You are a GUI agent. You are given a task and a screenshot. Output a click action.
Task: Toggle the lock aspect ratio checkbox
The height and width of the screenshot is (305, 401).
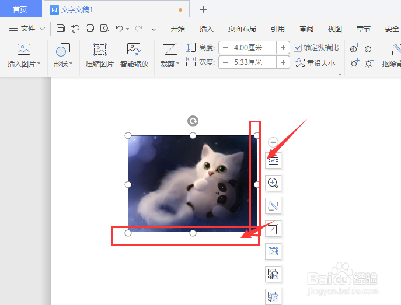pyautogui.click(x=298, y=48)
